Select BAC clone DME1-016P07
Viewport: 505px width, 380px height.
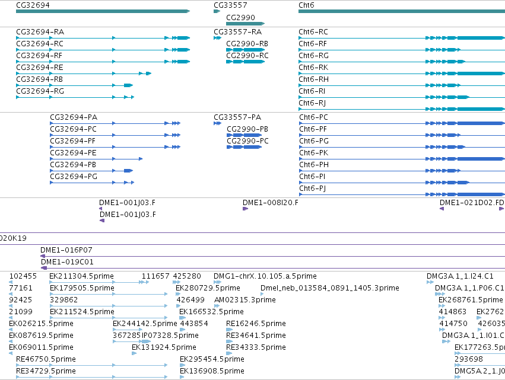(x=272, y=257)
